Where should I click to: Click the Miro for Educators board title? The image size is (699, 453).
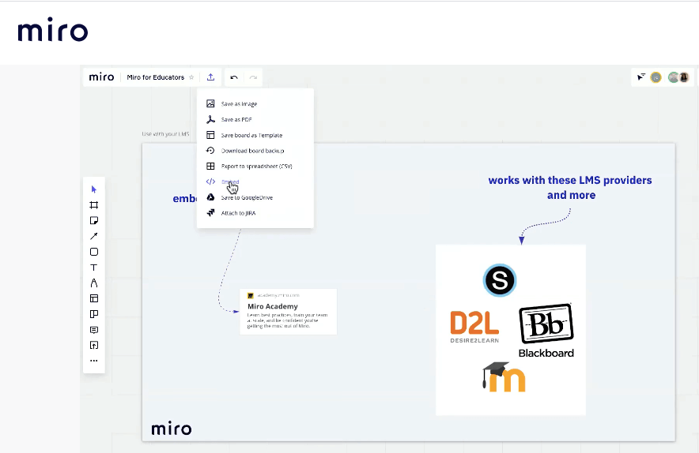click(x=155, y=77)
